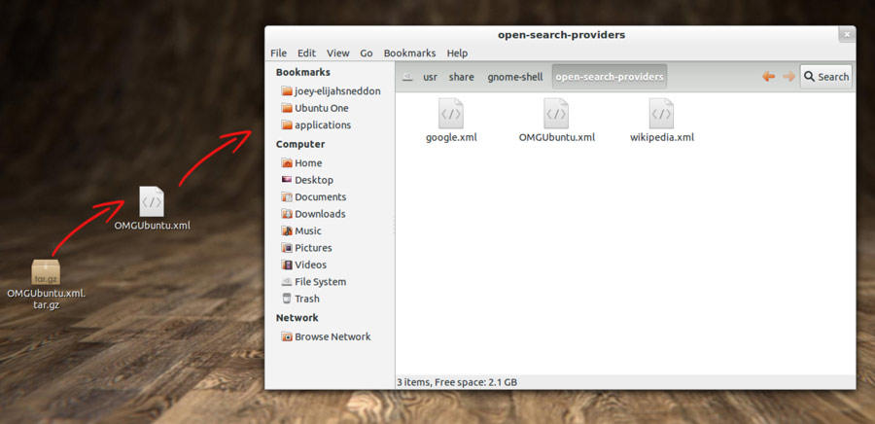This screenshot has width=875, height=424.
Task: Click the status bar item count text
Action: click(457, 382)
